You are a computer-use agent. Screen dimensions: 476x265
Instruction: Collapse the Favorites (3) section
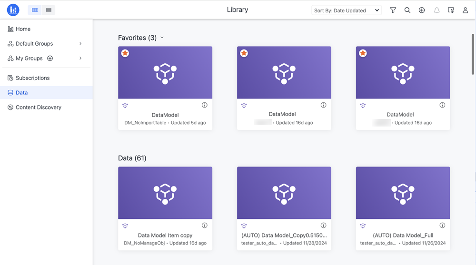162,38
